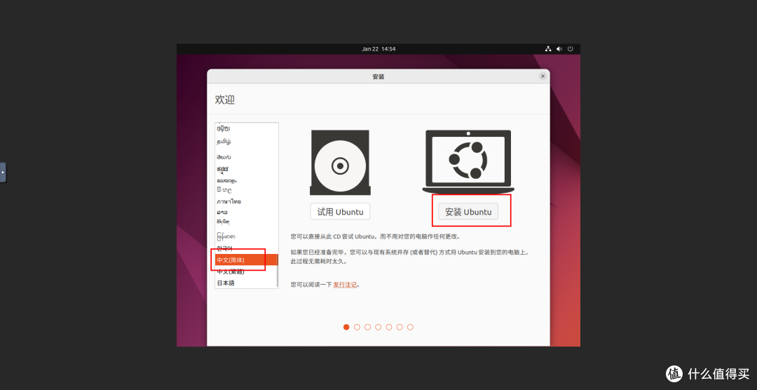The image size is (757, 390).
Task: Open the Jan 22 14:54 clock menu
Action: point(378,49)
